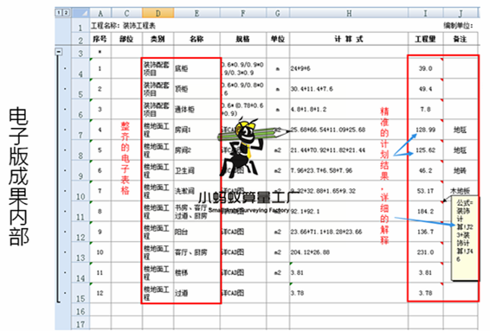Click the select-all corner triangle
490x331 pixels.
(81, 13)
